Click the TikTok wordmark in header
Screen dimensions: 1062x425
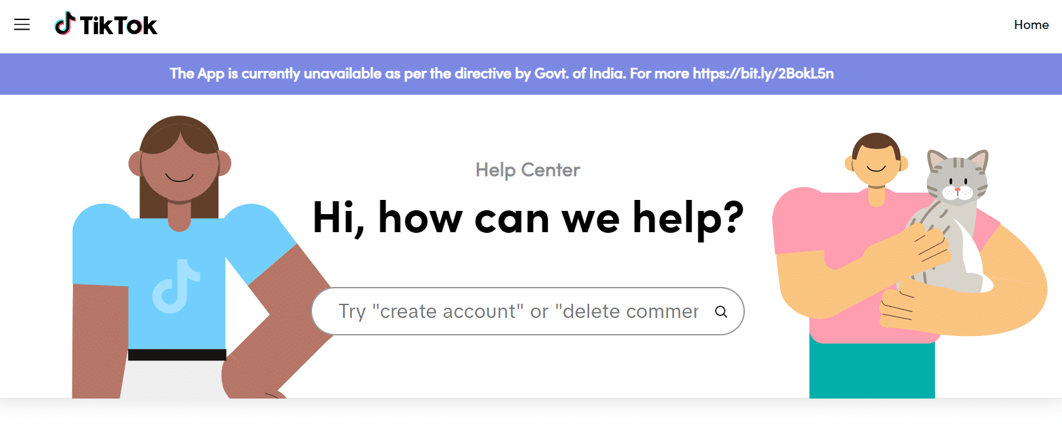pos(118,26)
